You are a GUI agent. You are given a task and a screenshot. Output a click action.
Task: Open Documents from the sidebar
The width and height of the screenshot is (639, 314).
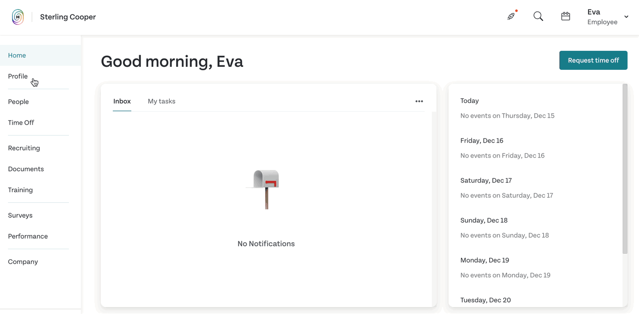[26, 169]
